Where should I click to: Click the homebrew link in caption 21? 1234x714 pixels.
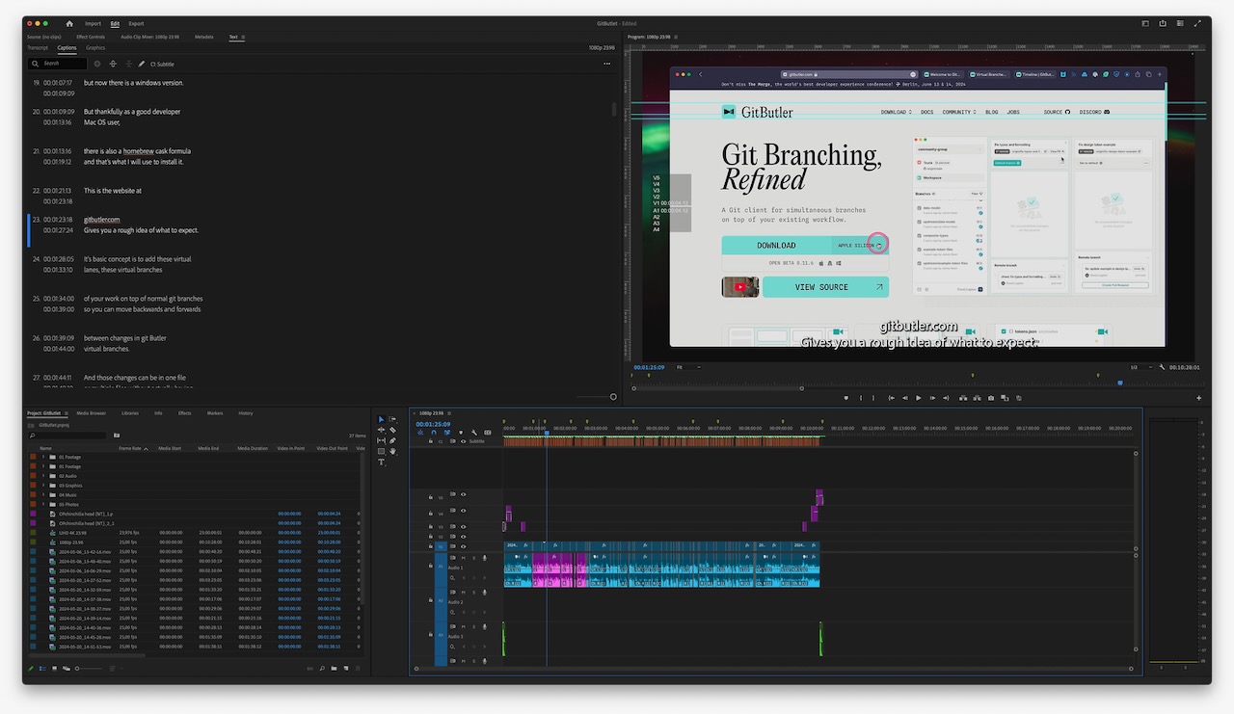coord(139,150)
